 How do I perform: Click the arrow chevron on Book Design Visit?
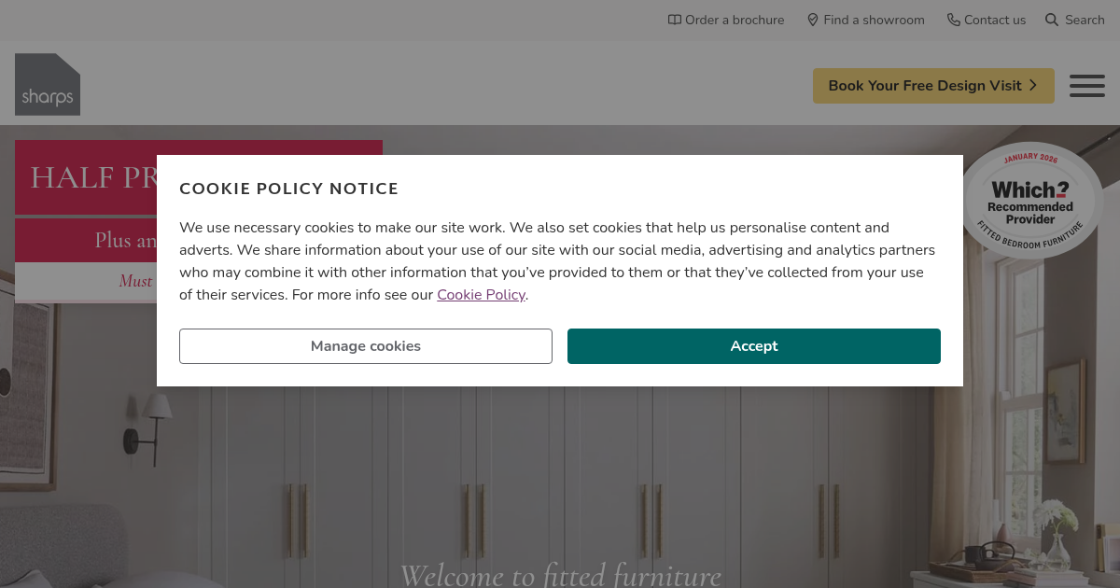1033,85
